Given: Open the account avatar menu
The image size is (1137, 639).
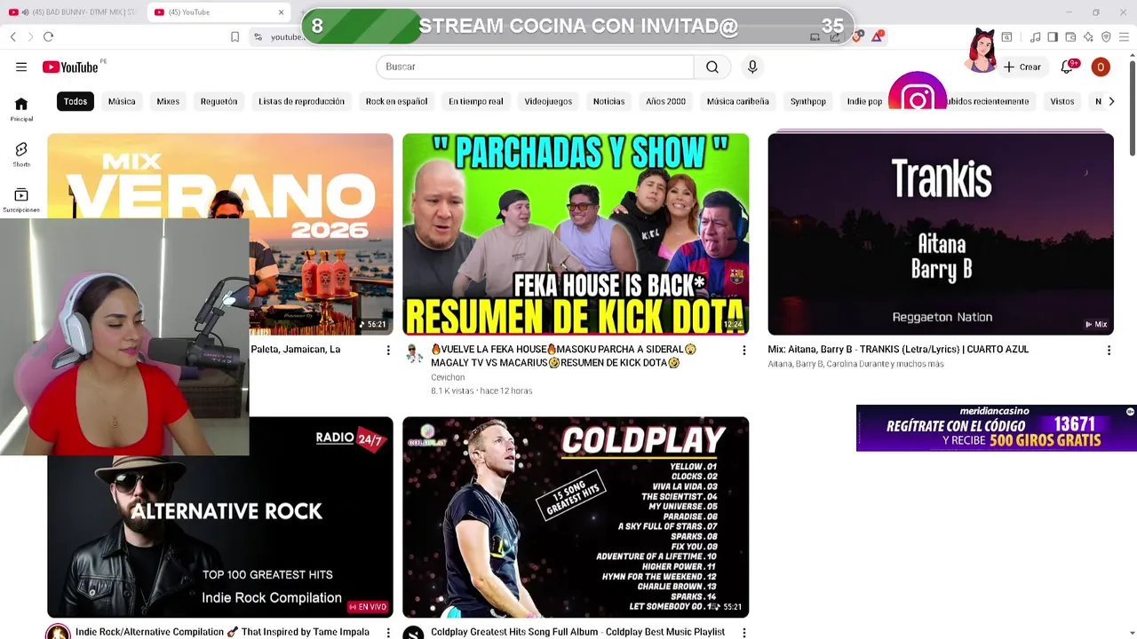Looking at the screenshot, I should [1101, 67].
